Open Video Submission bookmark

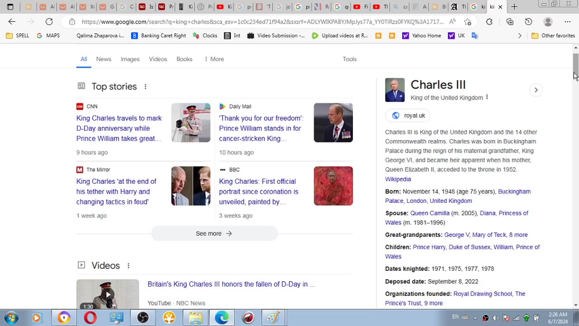276,35
